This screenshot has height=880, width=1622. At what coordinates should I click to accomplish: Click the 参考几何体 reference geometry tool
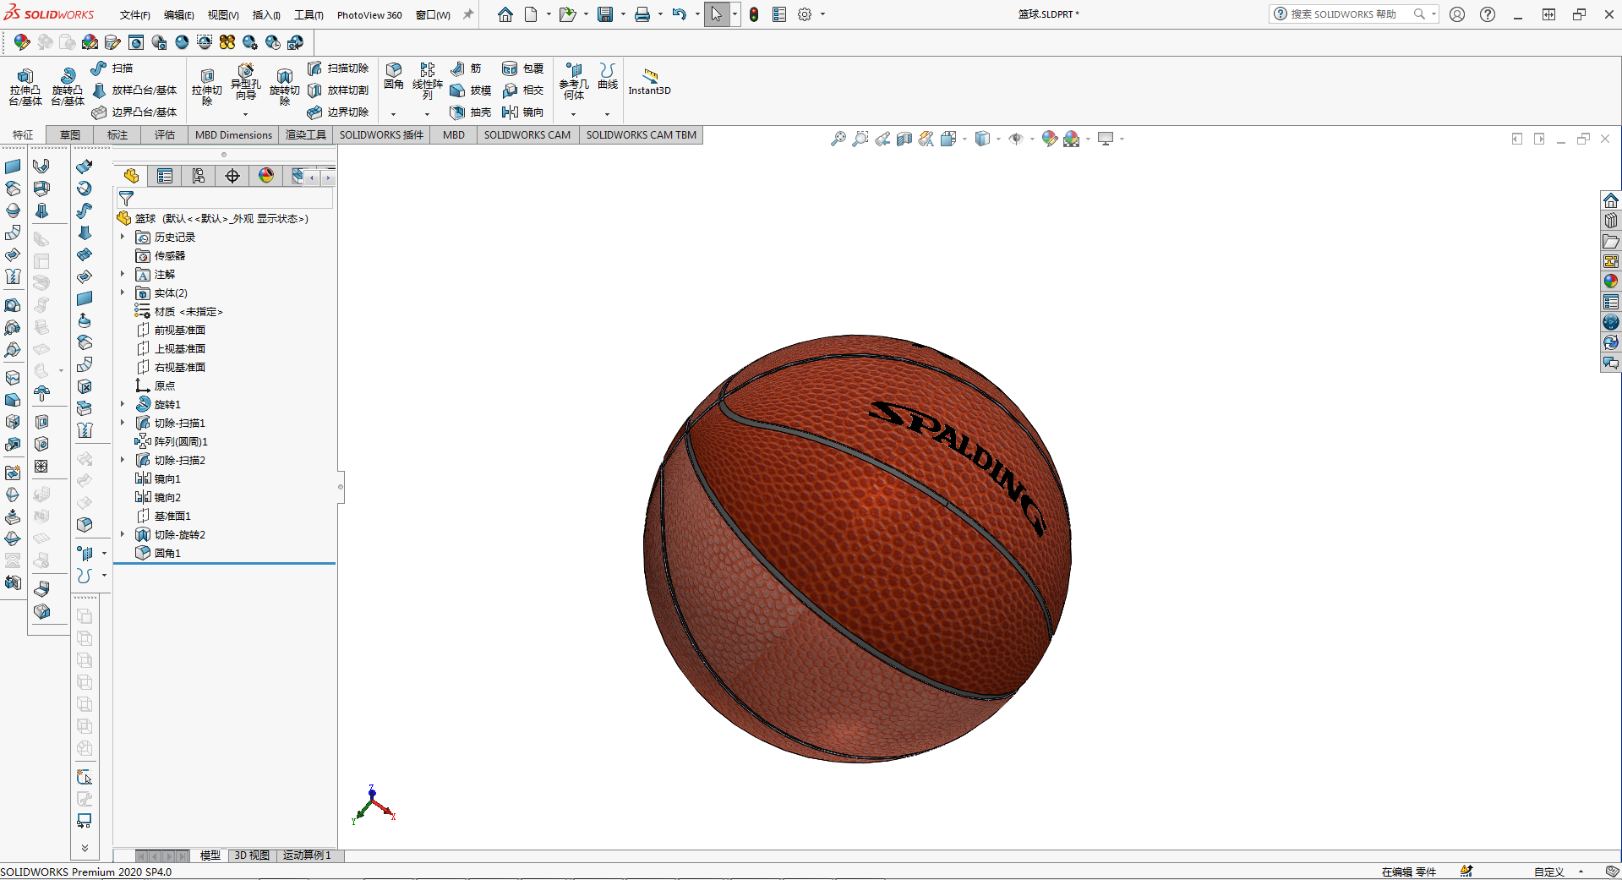tap(574, 82)
